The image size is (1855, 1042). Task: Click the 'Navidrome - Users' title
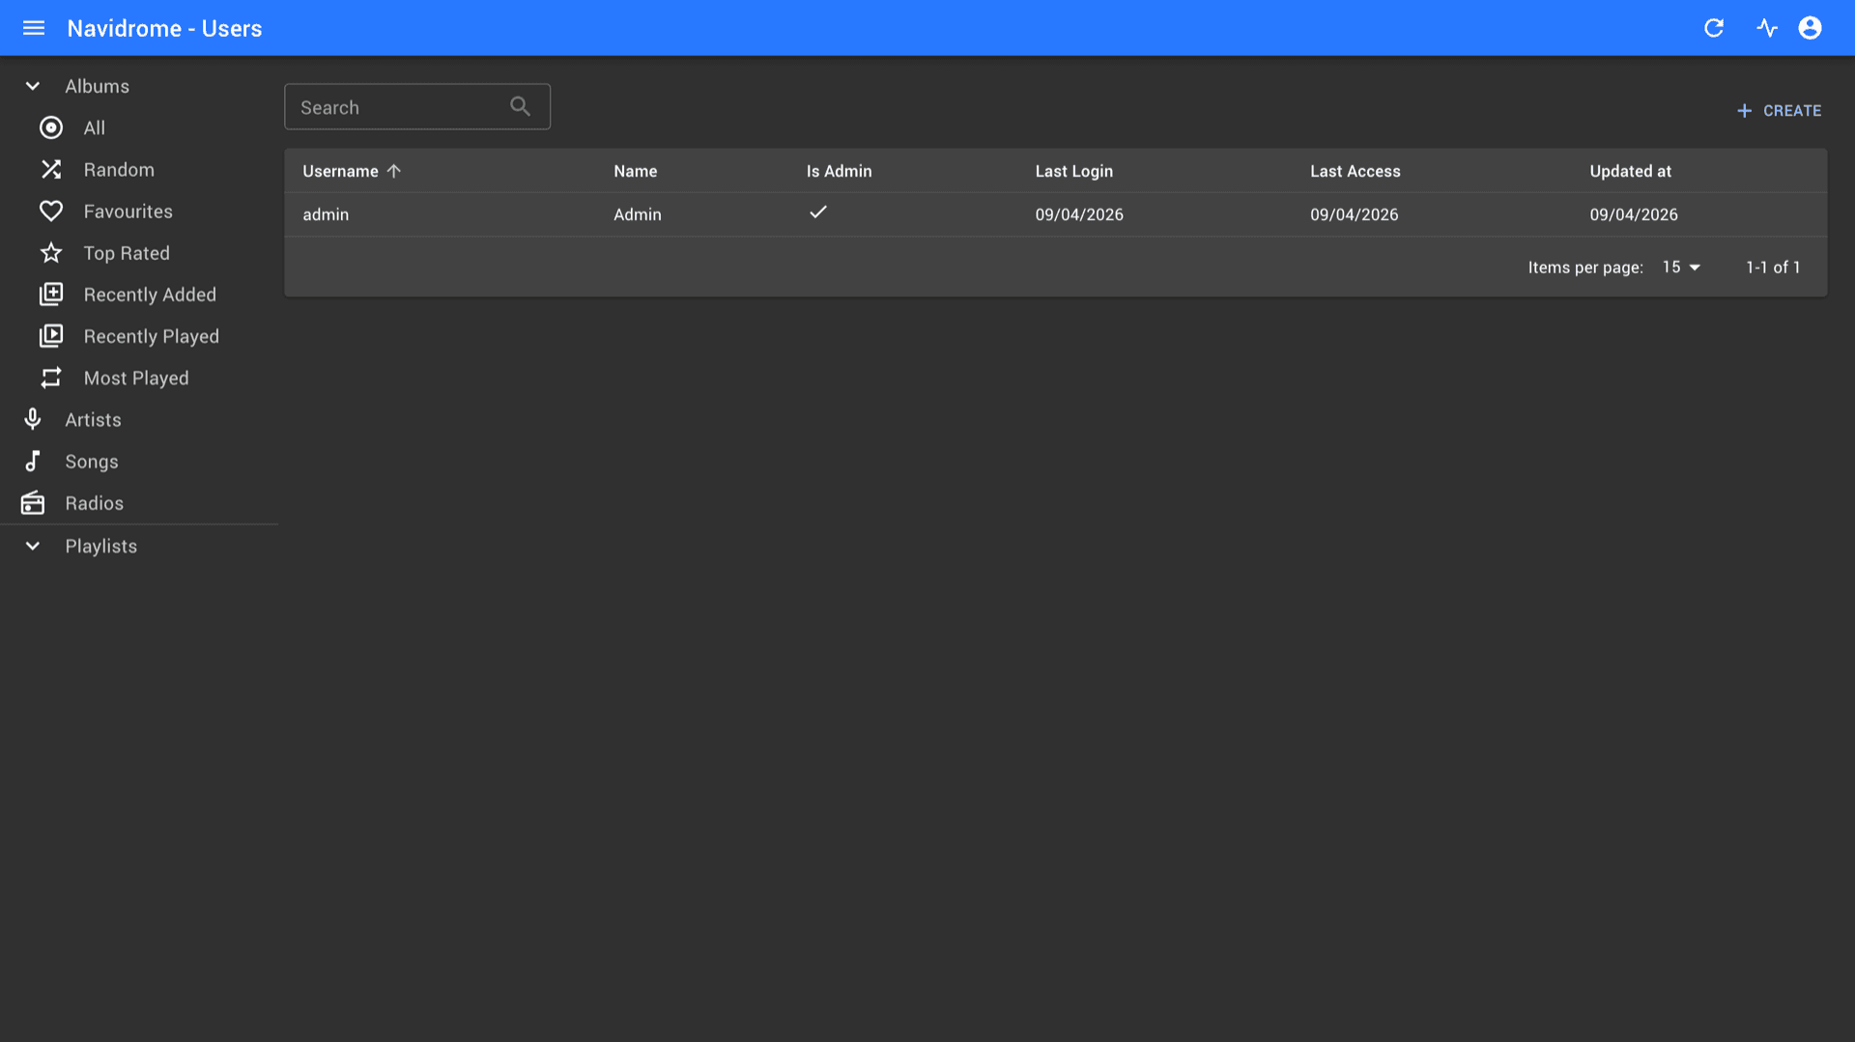click(164, 28)
